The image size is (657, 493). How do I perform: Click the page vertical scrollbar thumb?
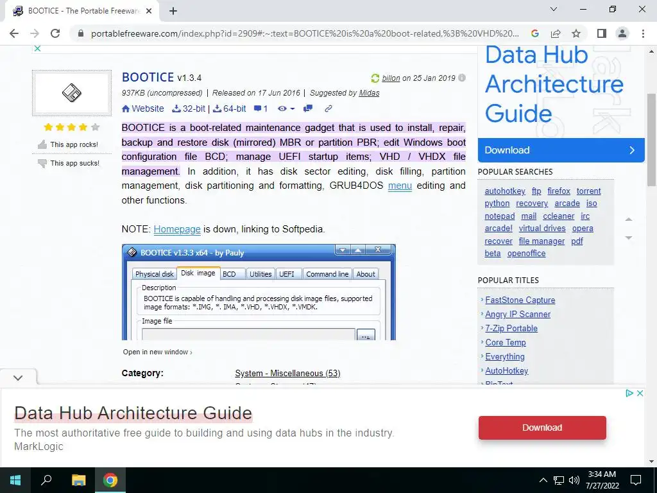(x=651, y=140)
